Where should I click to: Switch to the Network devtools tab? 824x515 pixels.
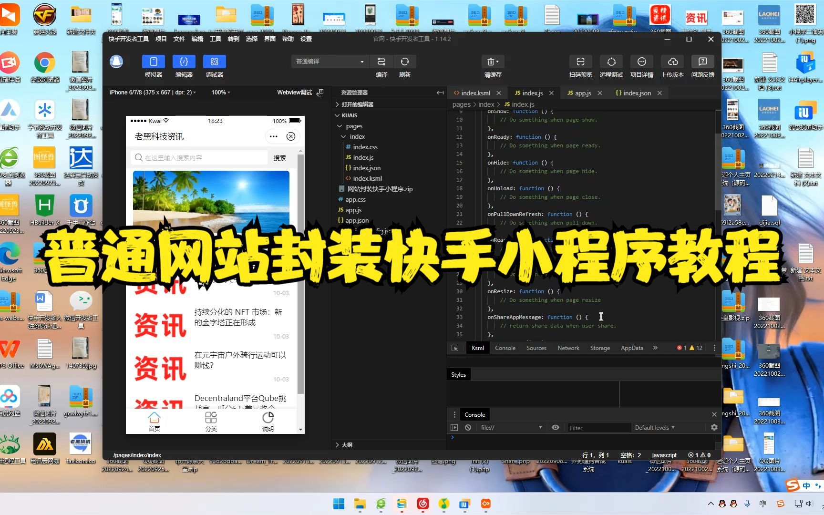tap(568, 348)
